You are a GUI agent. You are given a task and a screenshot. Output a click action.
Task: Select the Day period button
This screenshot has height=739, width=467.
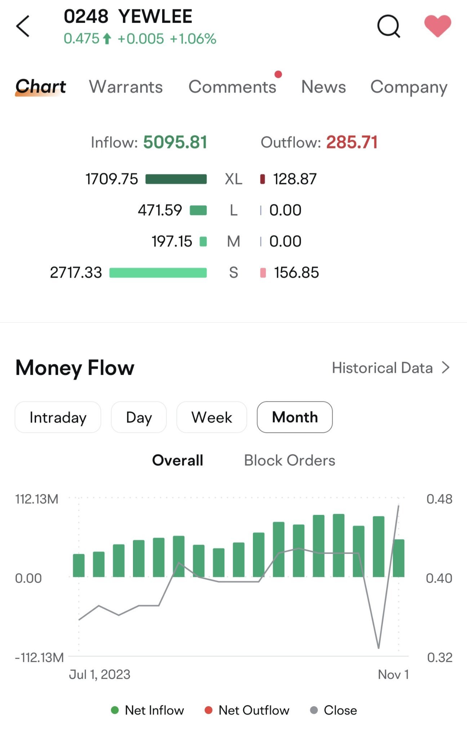click(139, 417)
